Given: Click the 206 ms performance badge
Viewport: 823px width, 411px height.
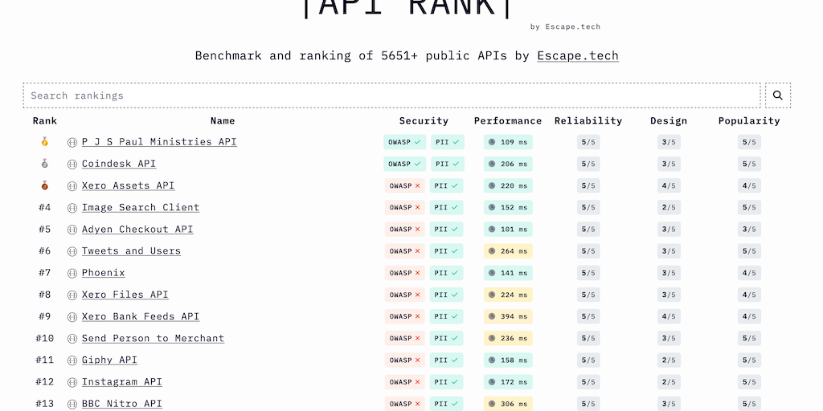Looking at the screenshot, I should pos(508,164).
